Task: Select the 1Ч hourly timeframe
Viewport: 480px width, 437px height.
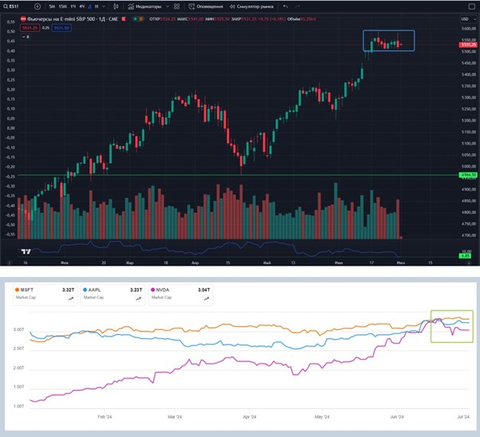Action: [73, 6]
